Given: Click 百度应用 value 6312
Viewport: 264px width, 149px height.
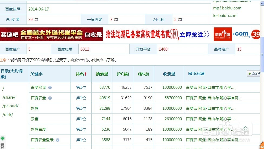Looking at the screenshot, I should point(85,49).
